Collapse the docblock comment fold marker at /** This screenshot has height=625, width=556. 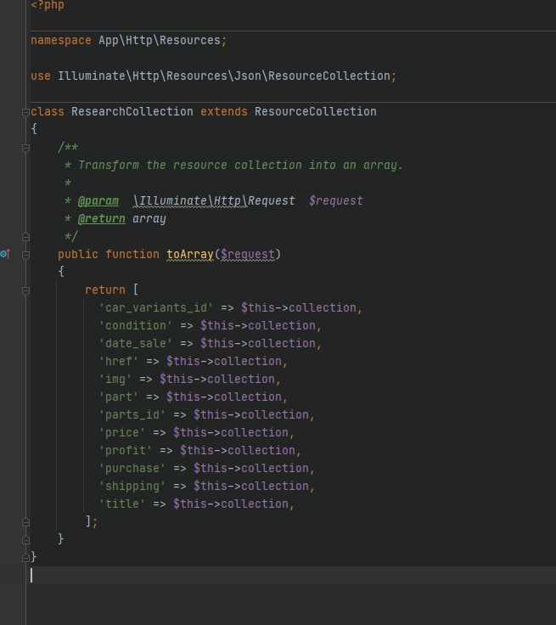[x=25, y=149]
